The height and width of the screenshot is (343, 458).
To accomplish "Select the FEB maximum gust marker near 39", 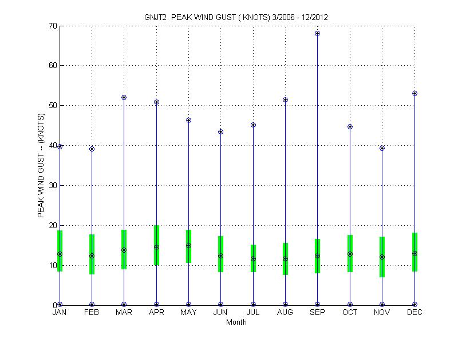I will [92, 149].
